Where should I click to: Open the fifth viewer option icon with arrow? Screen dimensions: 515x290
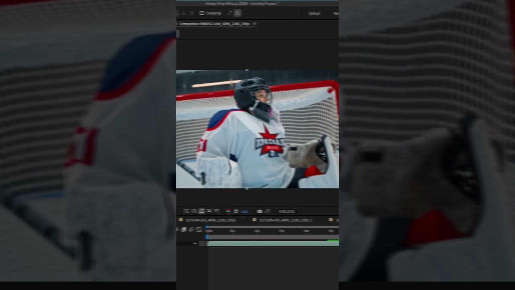point(216,211)
